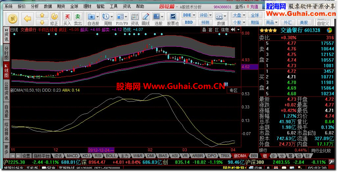
Task: Open the 工具 menu
Action: (x=114, y=7)
